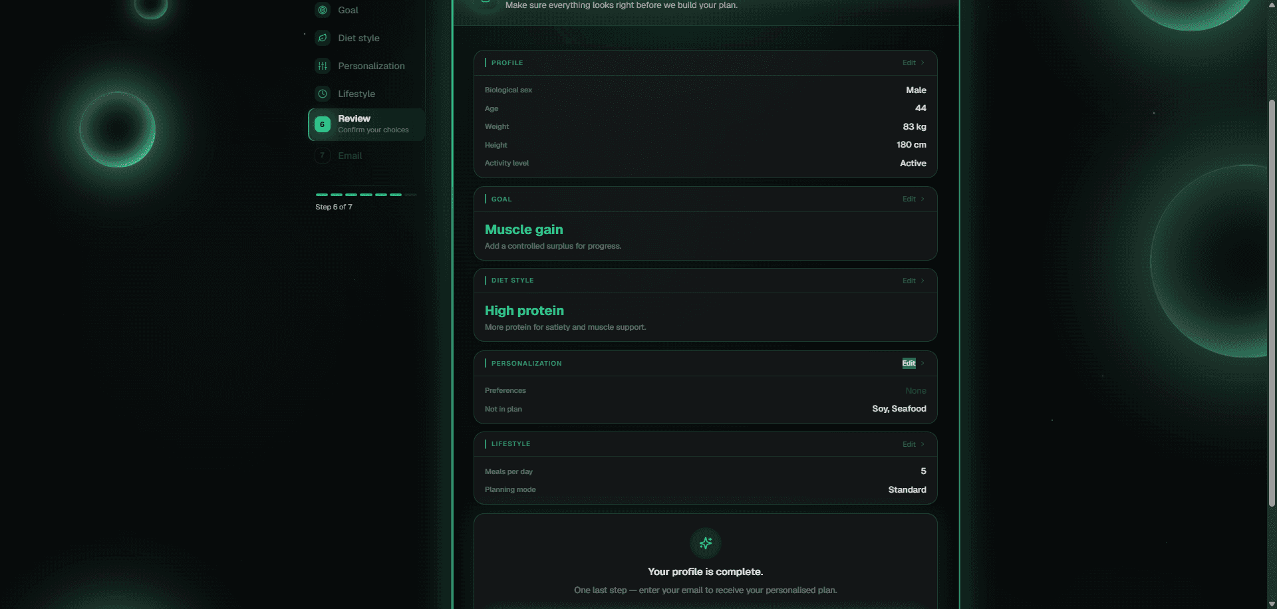
Task: Click the 'PROFILE' section header
Action: tap(507, 62)
